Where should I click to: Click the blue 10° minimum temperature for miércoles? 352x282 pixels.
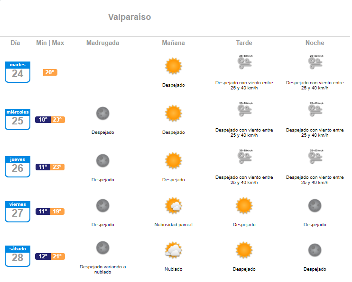coord(43,120)
